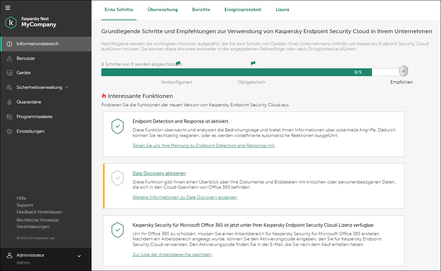
Task: Open Rechtliche Hinweise link
Action: (37, 220)
